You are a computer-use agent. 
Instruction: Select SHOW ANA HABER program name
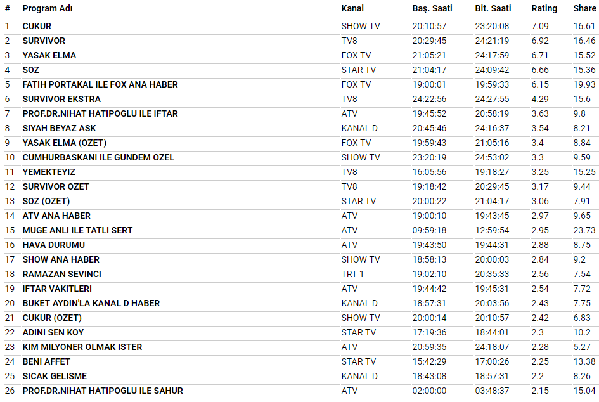(61, 259)
